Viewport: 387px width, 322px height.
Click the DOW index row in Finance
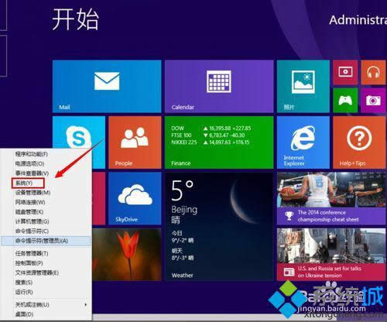pyautogui.click(x=211, y=128)
